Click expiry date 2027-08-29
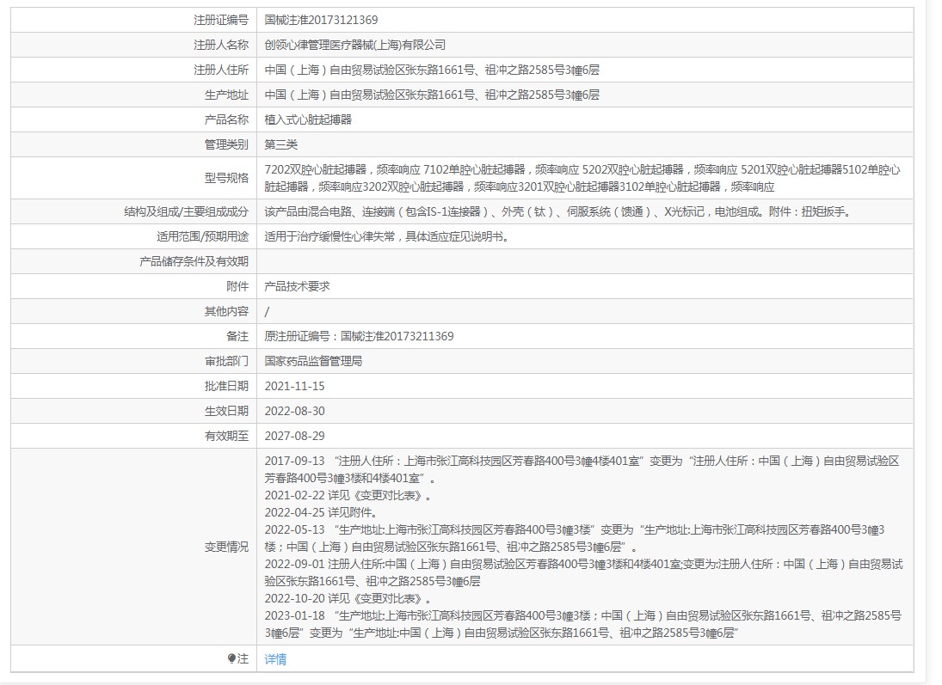This screenshot has height=685, width=942. pos(294,437)
